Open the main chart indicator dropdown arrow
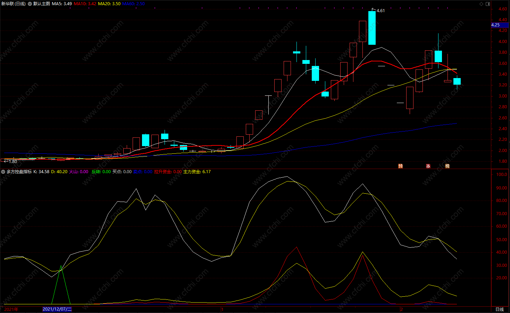 tap(30, 4)
